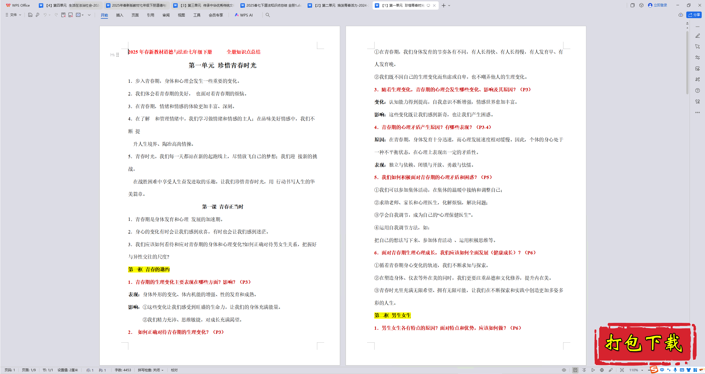Switch to the 视图 ribbon tab

click(x=181, y=15)
